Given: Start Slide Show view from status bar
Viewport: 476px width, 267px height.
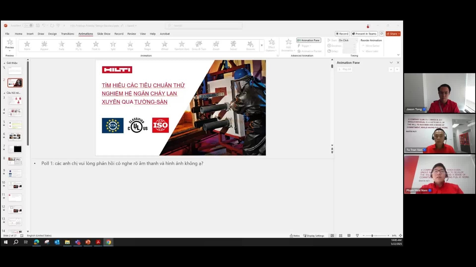Looking at the screenshot, I should click(357, 235).
